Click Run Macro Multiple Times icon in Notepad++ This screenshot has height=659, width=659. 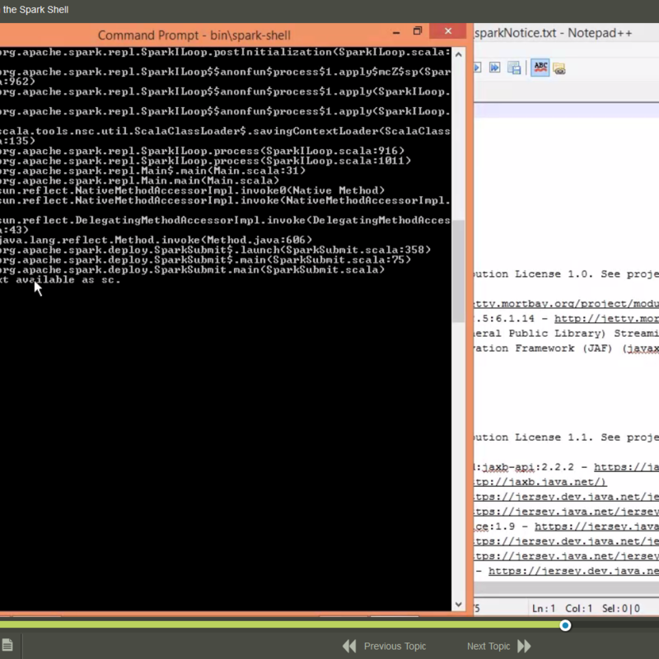[495, 68]
